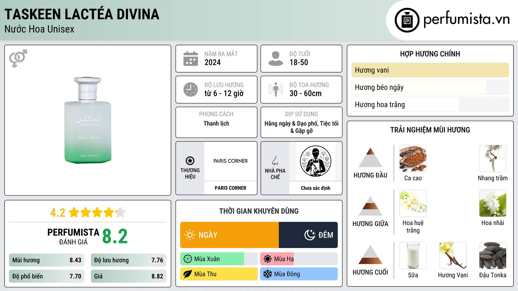Click the calendar icon beside Năm ra mắt
The width and height of the screenshot is (518, 291).
coord(191,59)
